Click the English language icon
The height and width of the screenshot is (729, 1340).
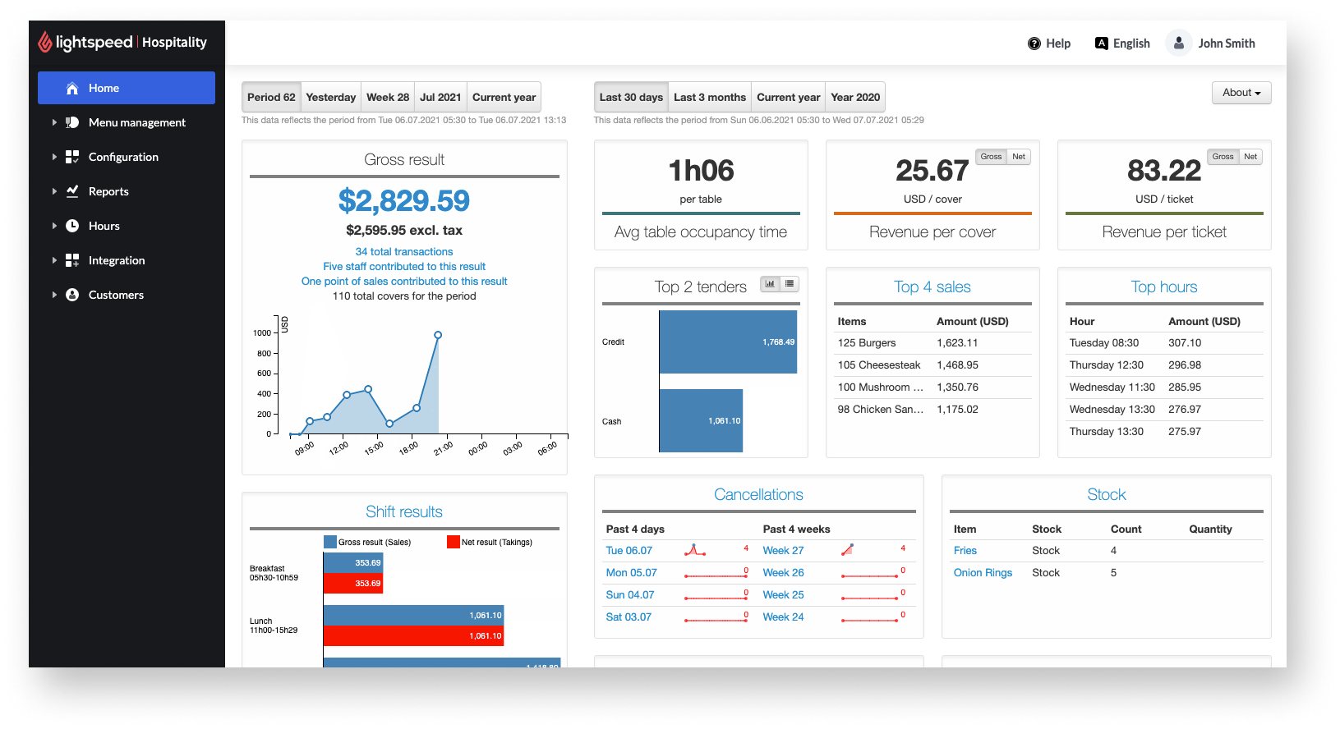pos(1102,44)
